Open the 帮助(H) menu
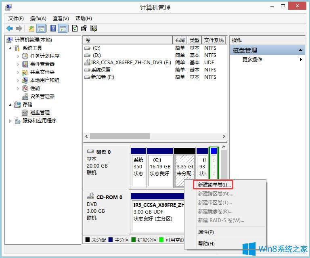The height and width of the screenshot is (258, 310). [84, 19]
